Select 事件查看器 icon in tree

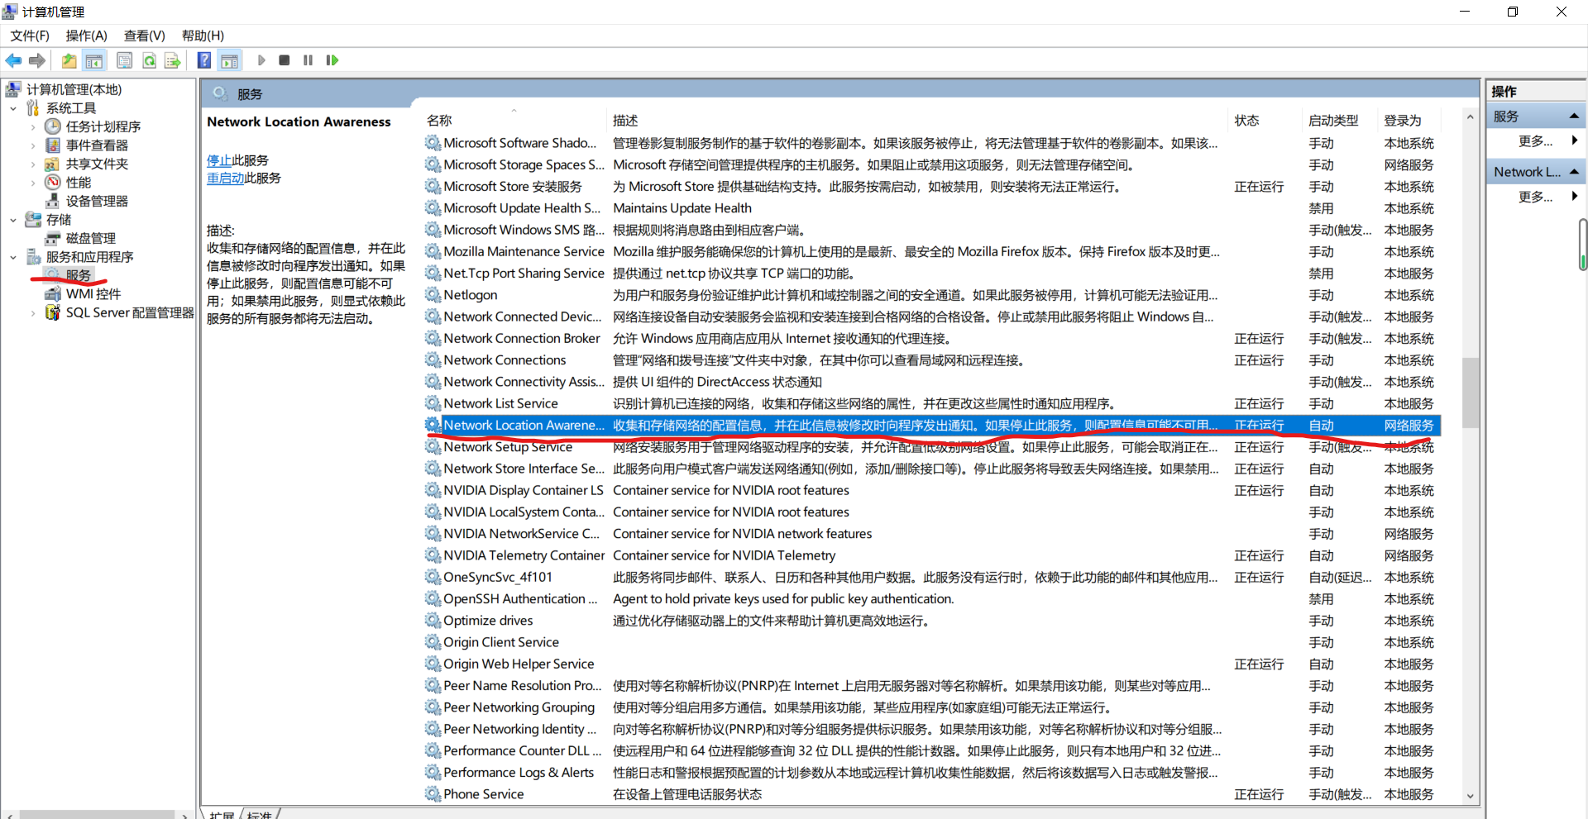pos(53,145)
